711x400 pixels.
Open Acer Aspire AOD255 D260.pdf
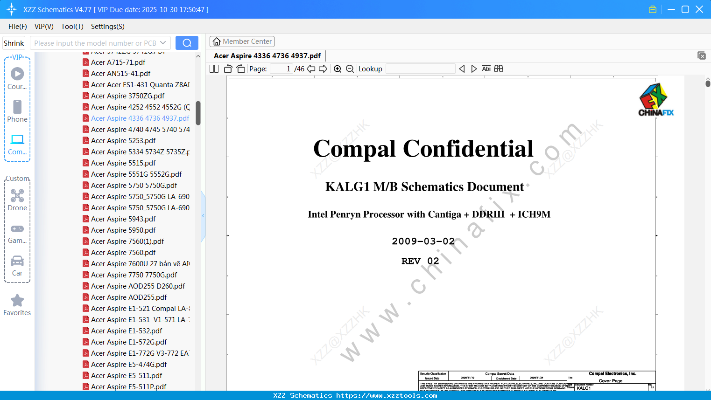click(138, 286)
